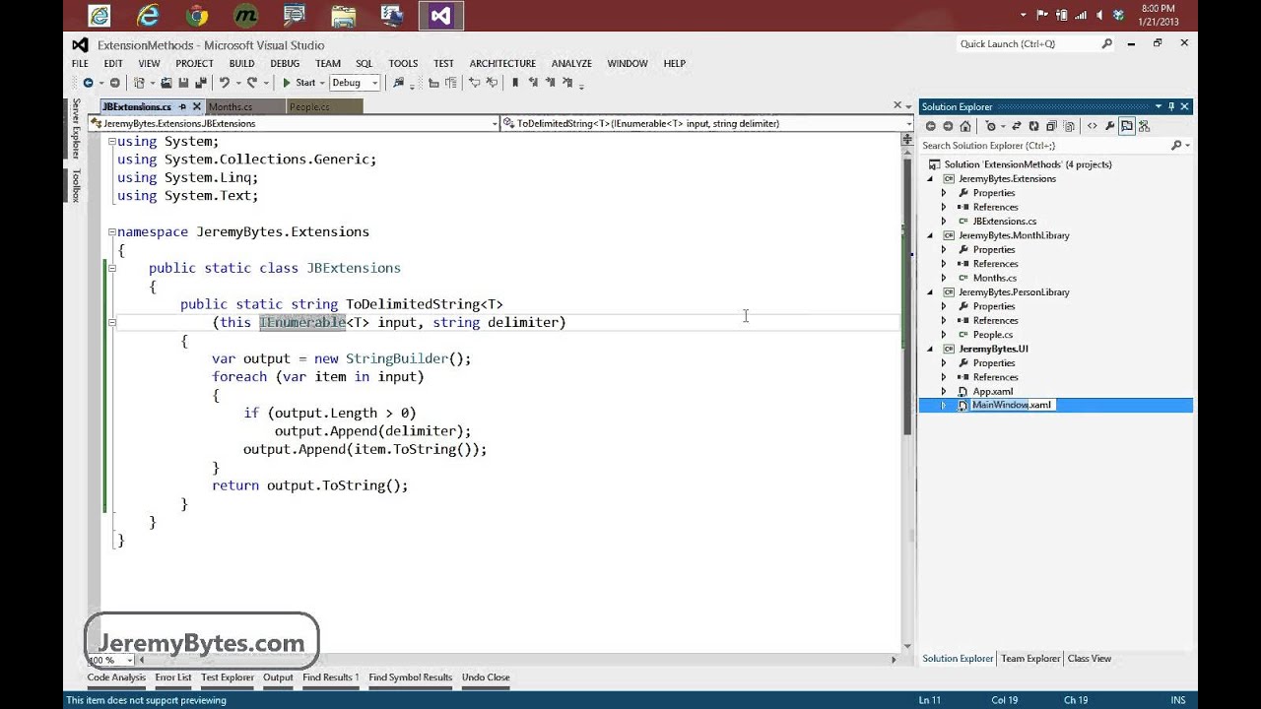Viewport: 1261px width, 709px height.
Task: Click the Quick Launch search box
Action: [1035, 43]
